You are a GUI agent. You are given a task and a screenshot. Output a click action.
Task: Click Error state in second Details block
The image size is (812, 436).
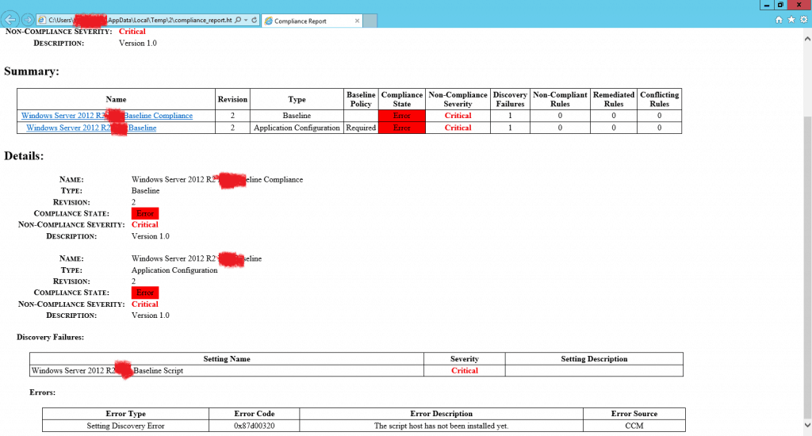tap(145, 293)
